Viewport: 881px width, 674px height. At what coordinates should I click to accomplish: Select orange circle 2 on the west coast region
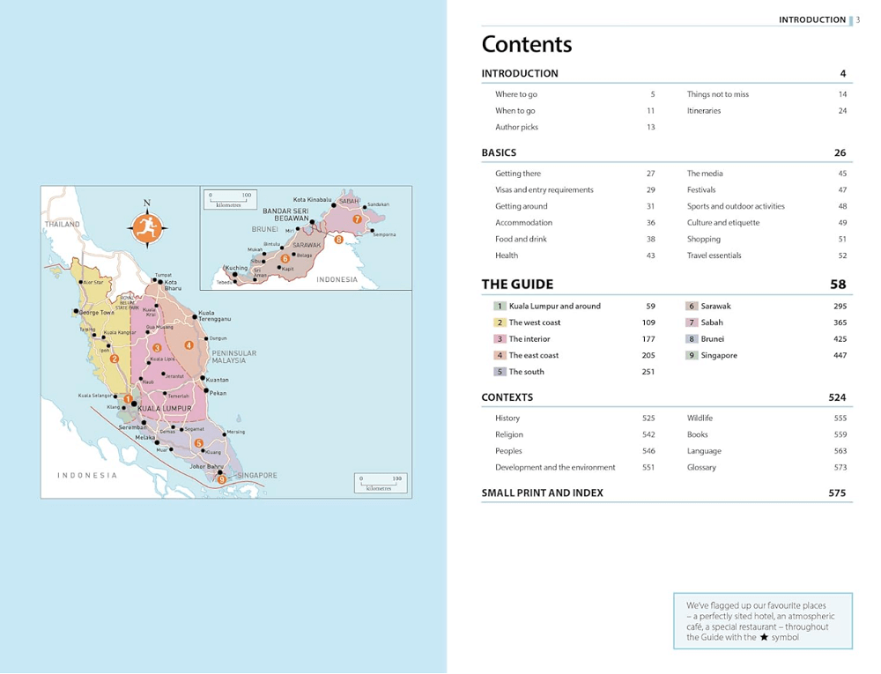pyautogui.click(x=115, y=359)
